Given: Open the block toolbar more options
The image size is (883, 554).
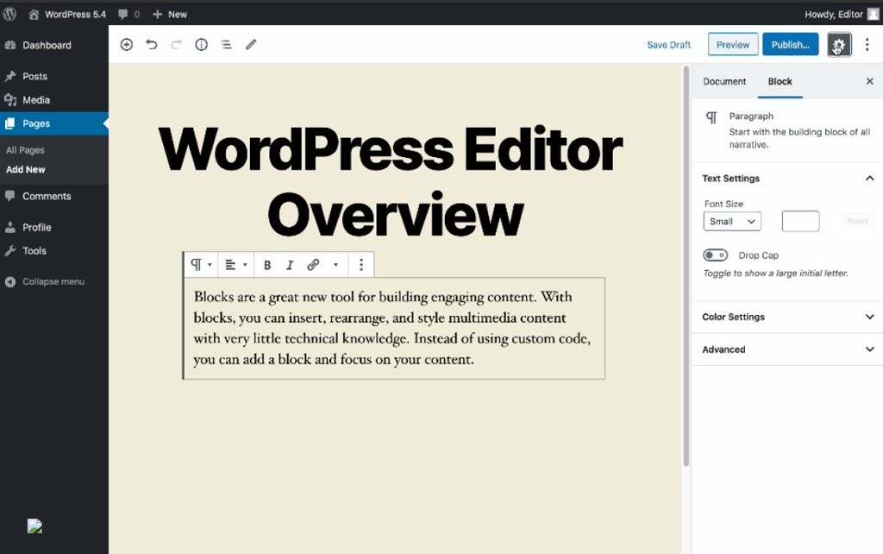Looking at the screenshot, I should point(361,265).
